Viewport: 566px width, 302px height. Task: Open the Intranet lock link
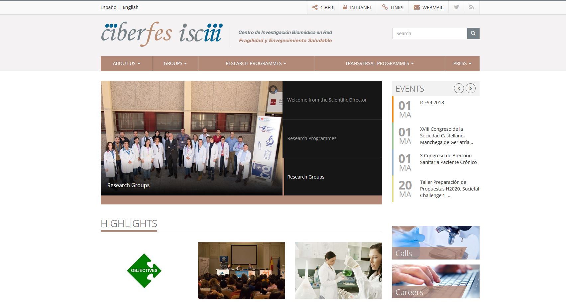pos(357,7)
